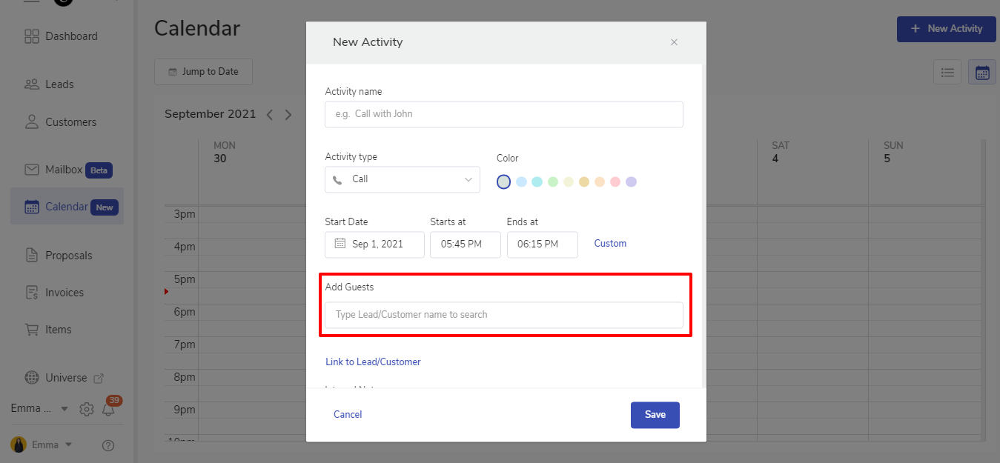Open settings gear icon in sidebar
1000x463 pixels.
(87, 409)
